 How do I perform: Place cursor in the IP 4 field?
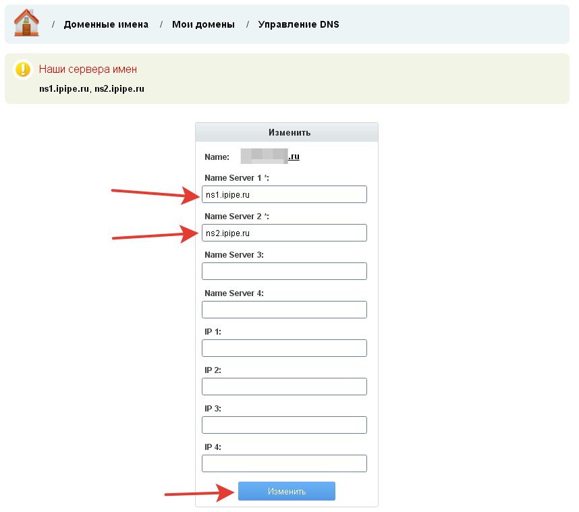(x=284, y=463)
